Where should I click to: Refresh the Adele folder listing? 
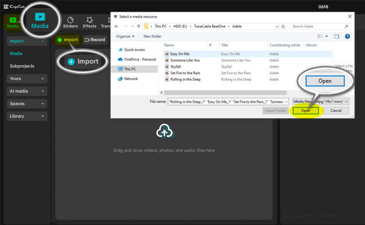pos(283,26)
